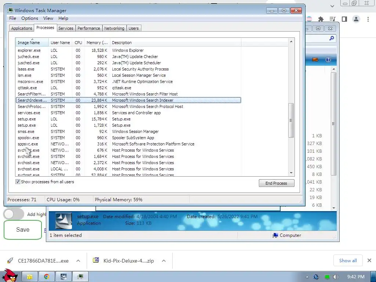Image resolution: width=376 pixels, height=282 pixels.
Task: Click the Explorer help question mark icon
Action: tap(328, 59)
